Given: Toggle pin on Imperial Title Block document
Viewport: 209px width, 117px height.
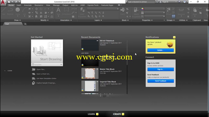Looking at the screenshot, I should [x=97, y=82].
